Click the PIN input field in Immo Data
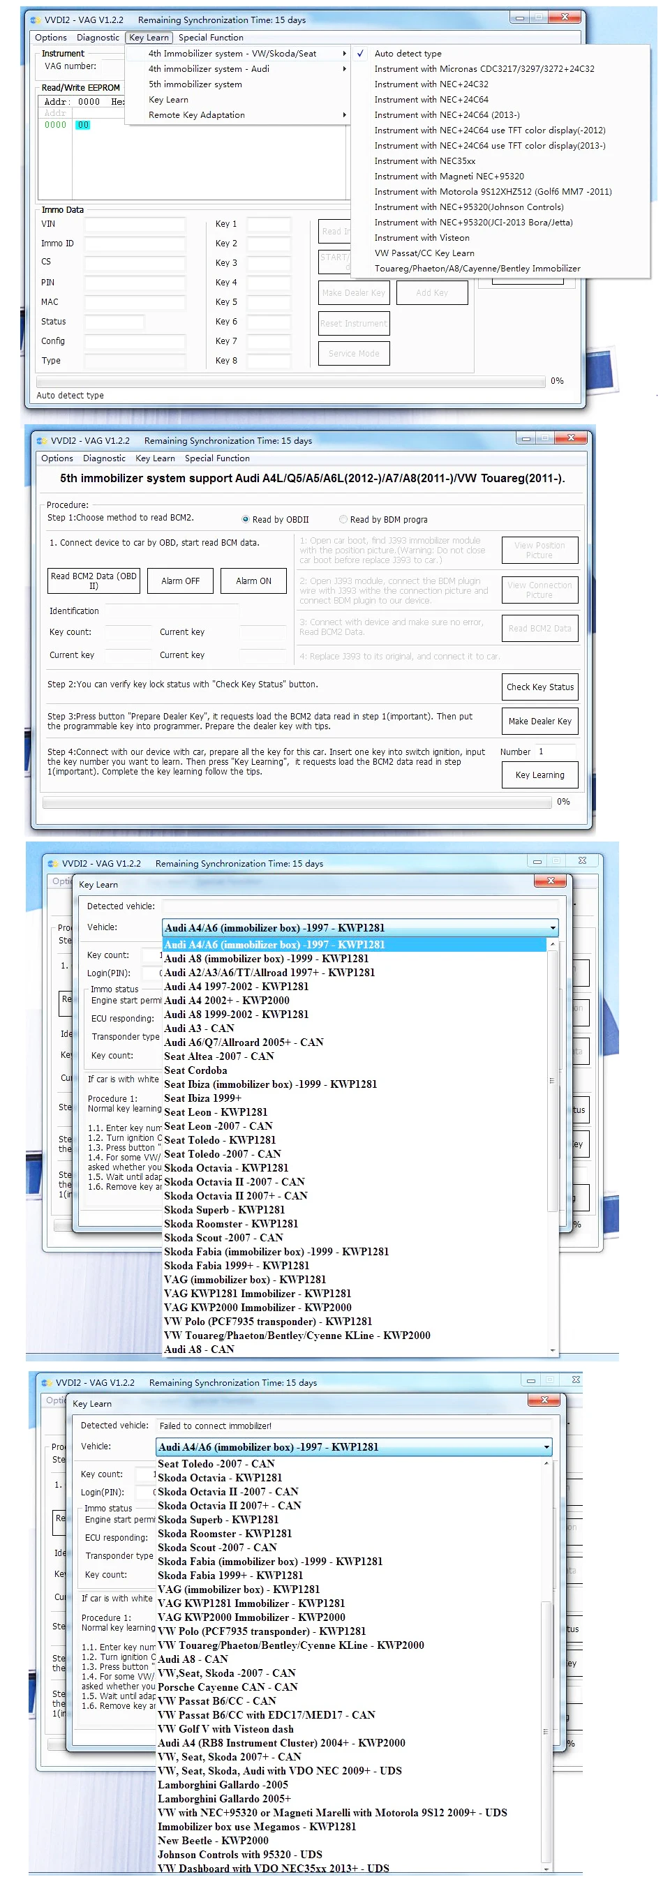Screen dimensions: 670x1884 (x=133, y=283)
